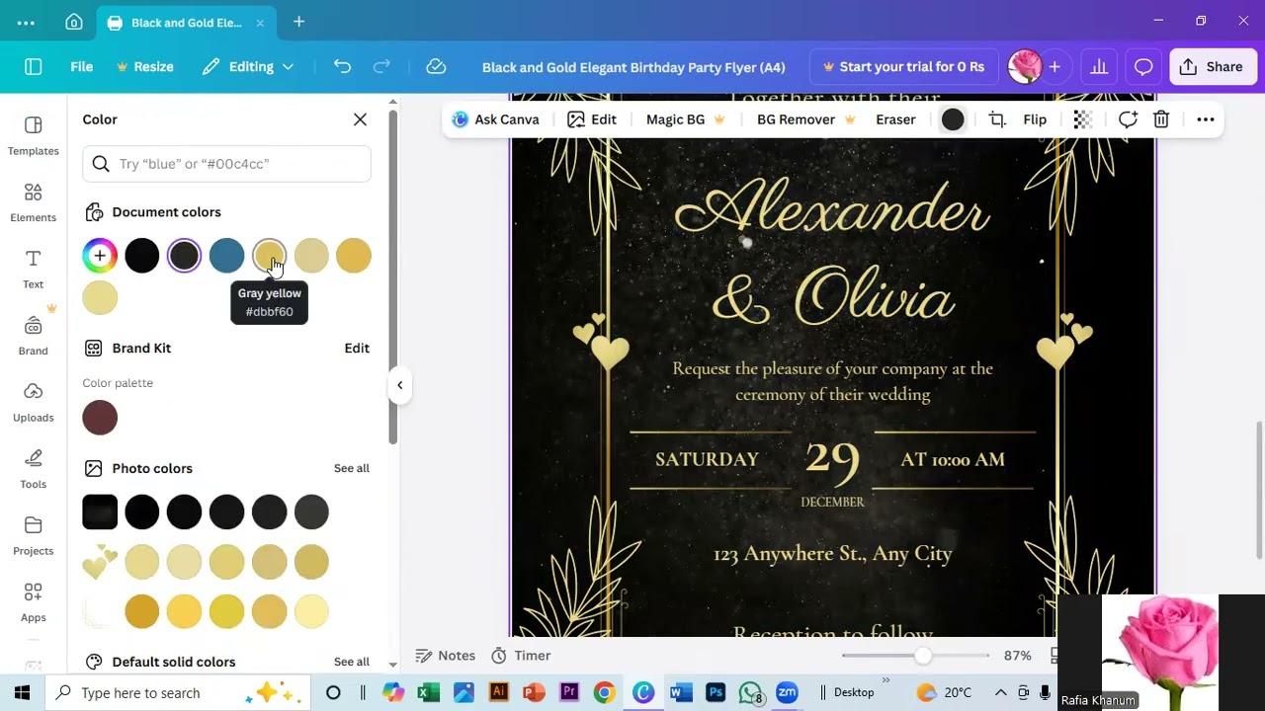Image resolution: width=1265 pixels, height=711 pixels.
Task: Add collaborator with plus icon beside avatar
Action: click(1054, 67)
